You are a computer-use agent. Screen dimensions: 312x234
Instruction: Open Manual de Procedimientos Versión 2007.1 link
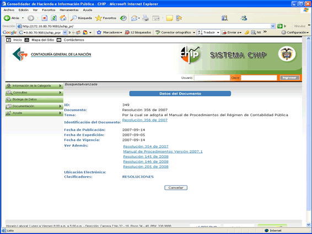[163, 151]
